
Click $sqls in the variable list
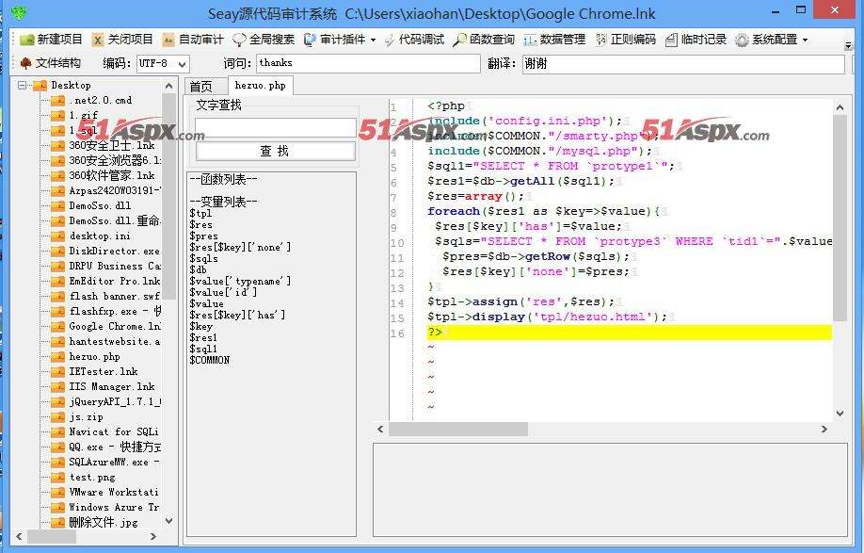tap(203, 258)
